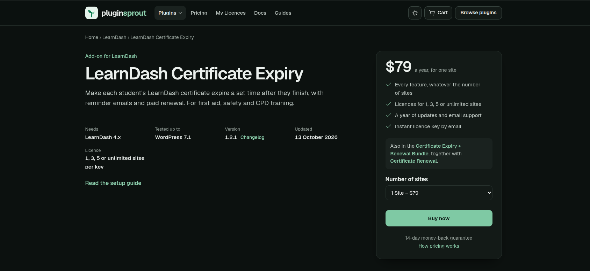Click the Browse plugins button

pos(479,13)
